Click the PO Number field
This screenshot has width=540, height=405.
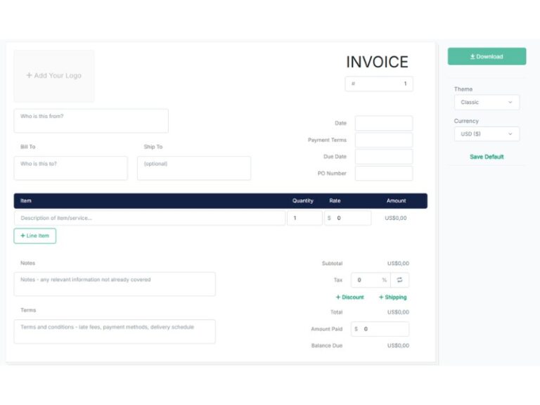383,173
